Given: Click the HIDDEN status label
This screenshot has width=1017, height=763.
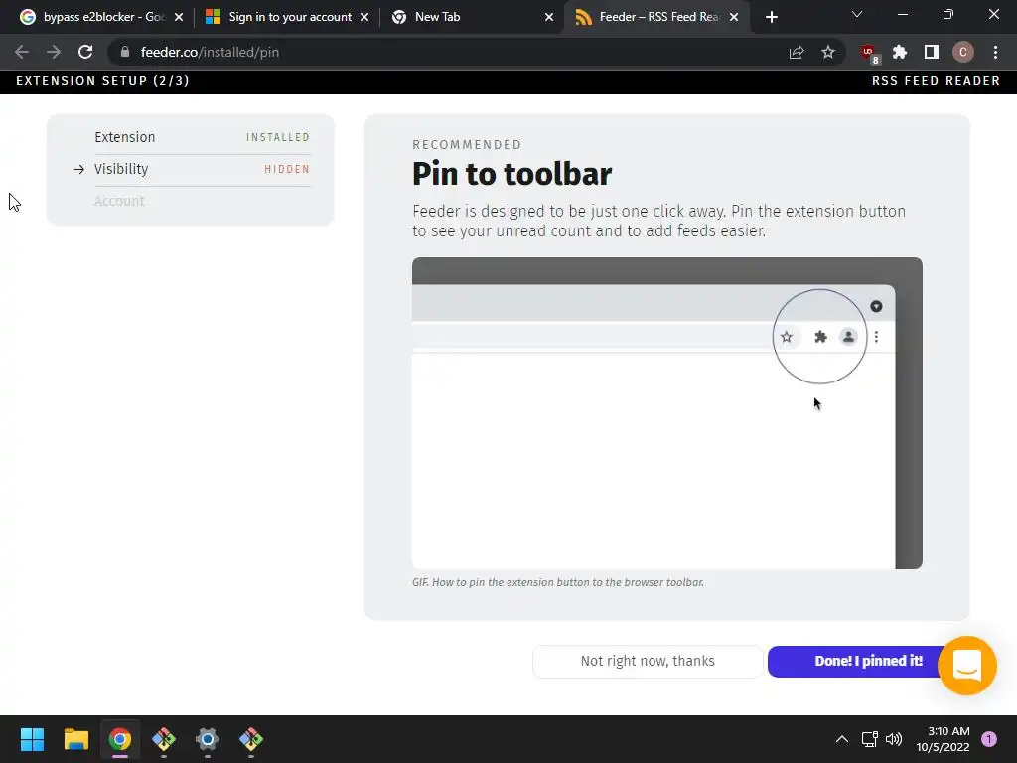Looking at the screenshot, I should [287, 169].
